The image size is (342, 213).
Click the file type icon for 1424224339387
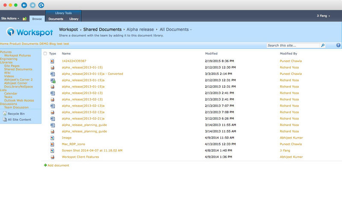53,61
